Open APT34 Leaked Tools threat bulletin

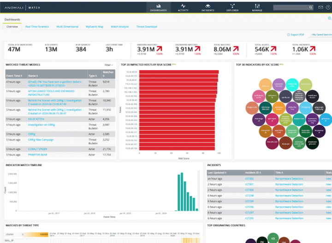(51, 93)
